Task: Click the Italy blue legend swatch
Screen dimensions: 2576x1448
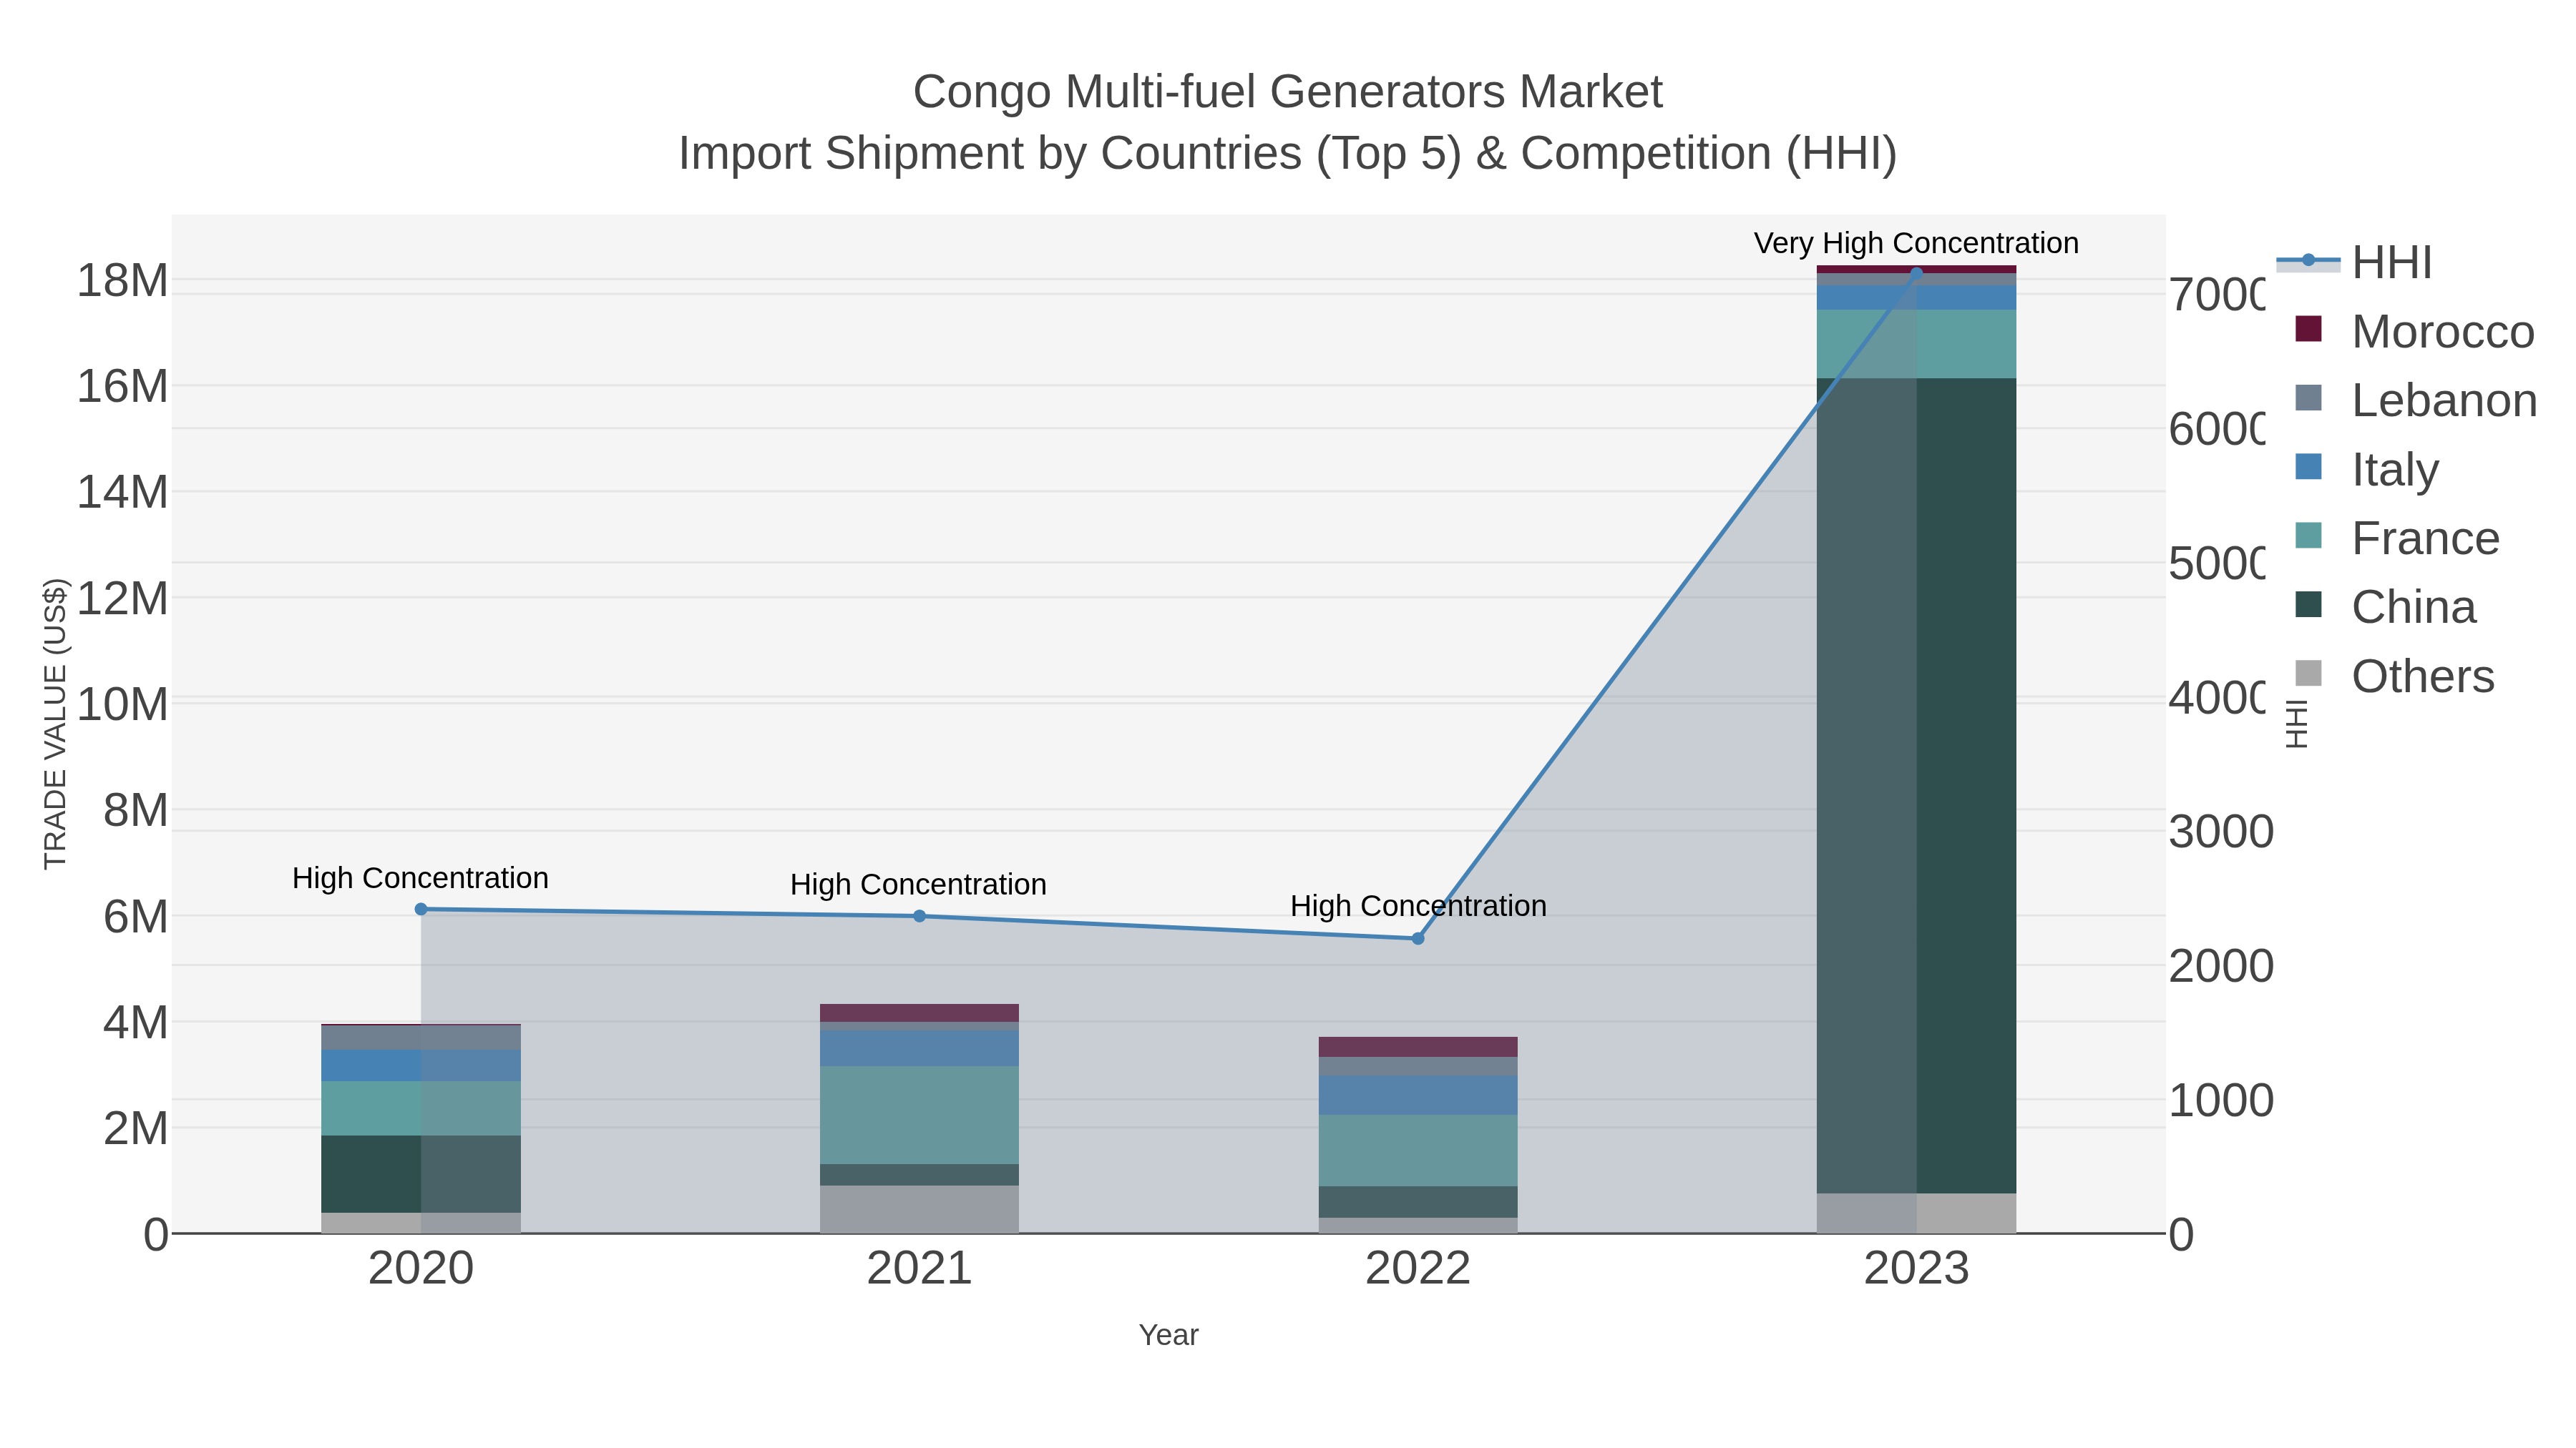Action: [x=2308, y=467]
